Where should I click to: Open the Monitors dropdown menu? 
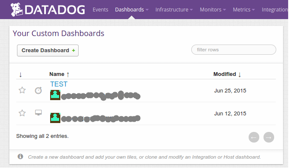[x=212, y=10]
